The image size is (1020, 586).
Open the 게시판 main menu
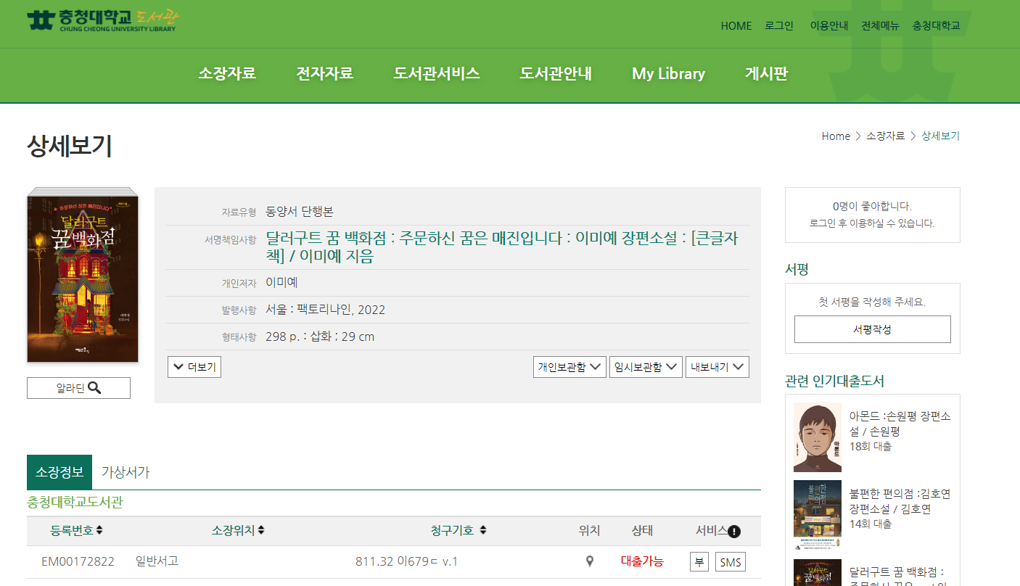(766, 73)
